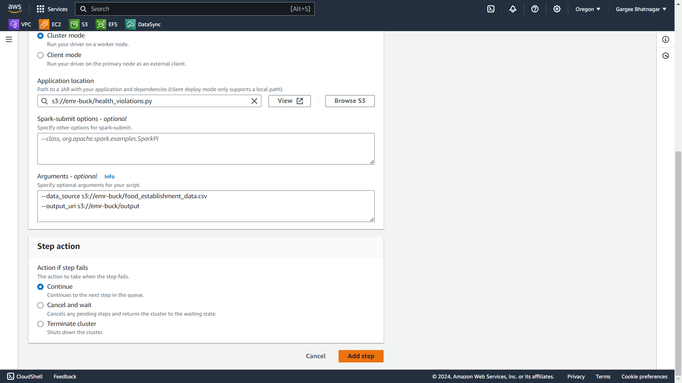Click the Add step button
This screenshot has width=682, height=383.
(x=361, y=356)
